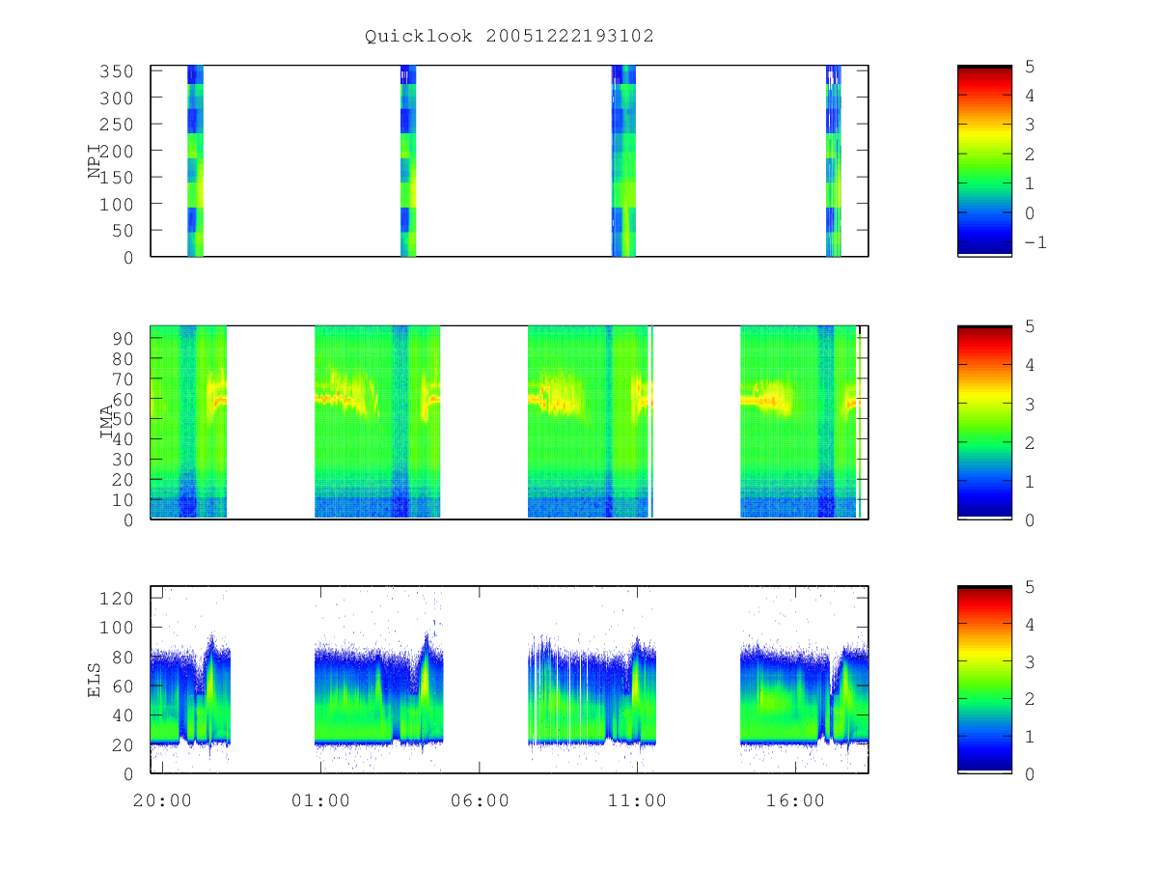This screenshot has width=1158, height=869.
Task: Click the 350 tick on NPI axis
Action: point(117,71)
